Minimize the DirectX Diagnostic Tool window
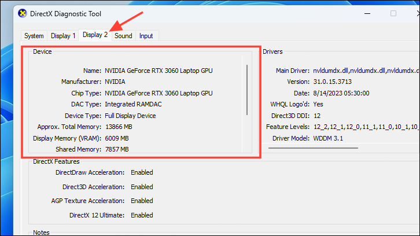Viewport: 420px width, 236px height. pyautogui.click(x=367, y=13)
